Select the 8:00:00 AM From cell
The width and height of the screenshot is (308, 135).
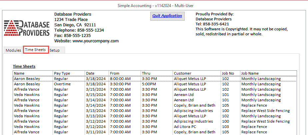[120, 79]
